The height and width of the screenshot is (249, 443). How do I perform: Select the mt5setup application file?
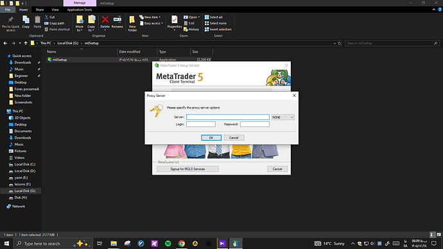[x=60, y=60]
